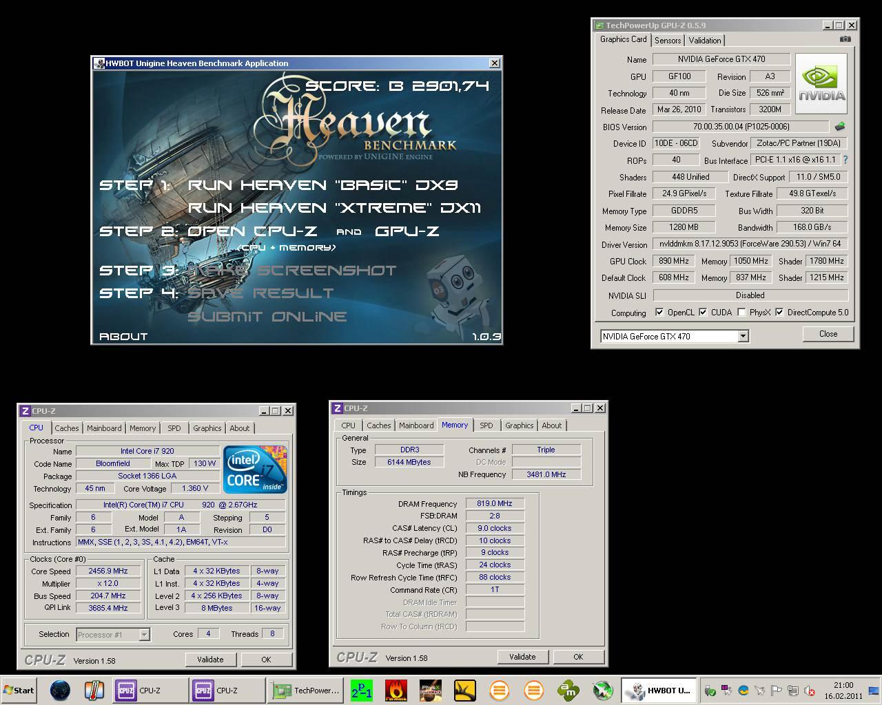
Task: Run Heaven "XTREME" DX11 benchmark
Action: (334, 207)
